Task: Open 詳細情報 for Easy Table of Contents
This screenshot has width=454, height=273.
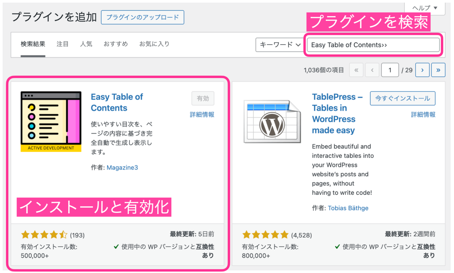Action: tap(202, 114)
